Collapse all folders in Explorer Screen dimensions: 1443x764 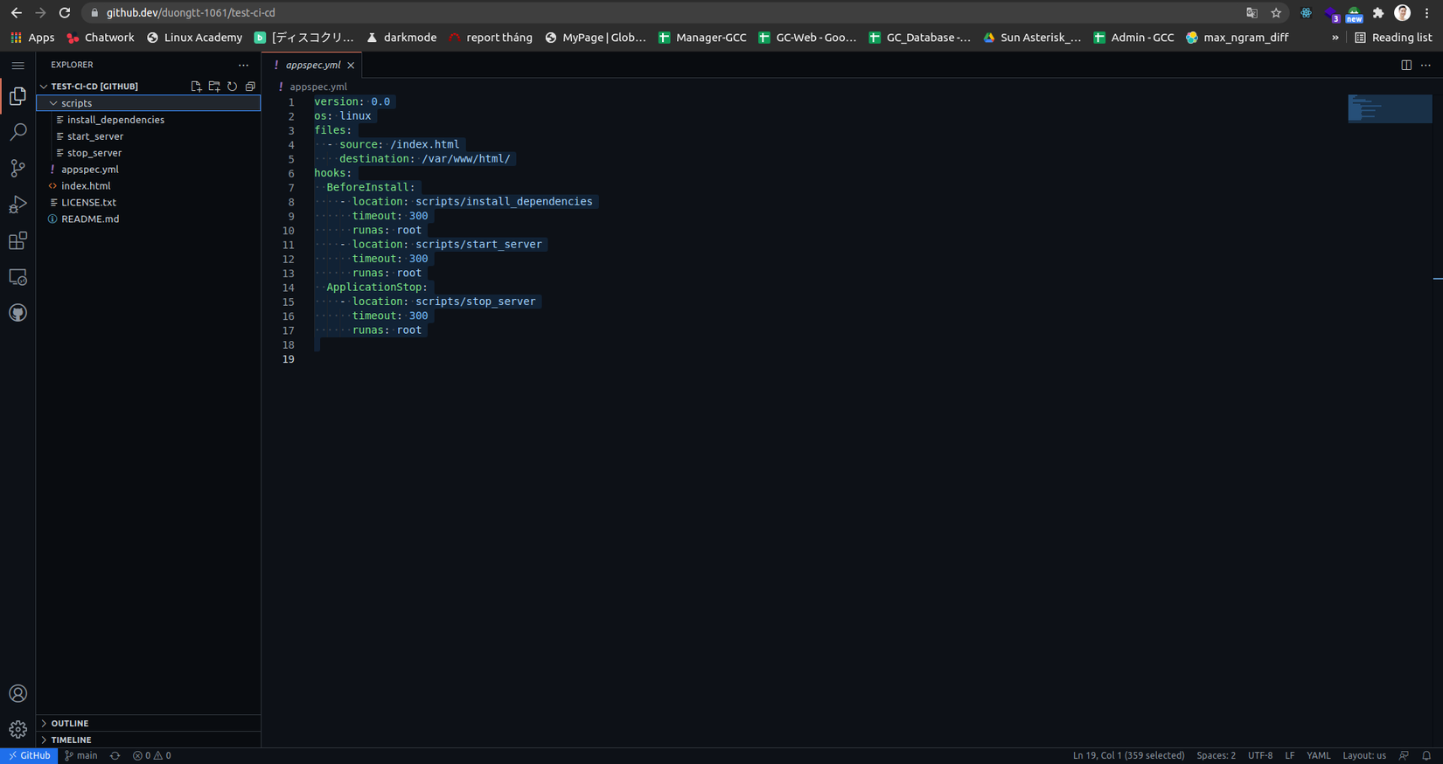(x=250, y=87)
